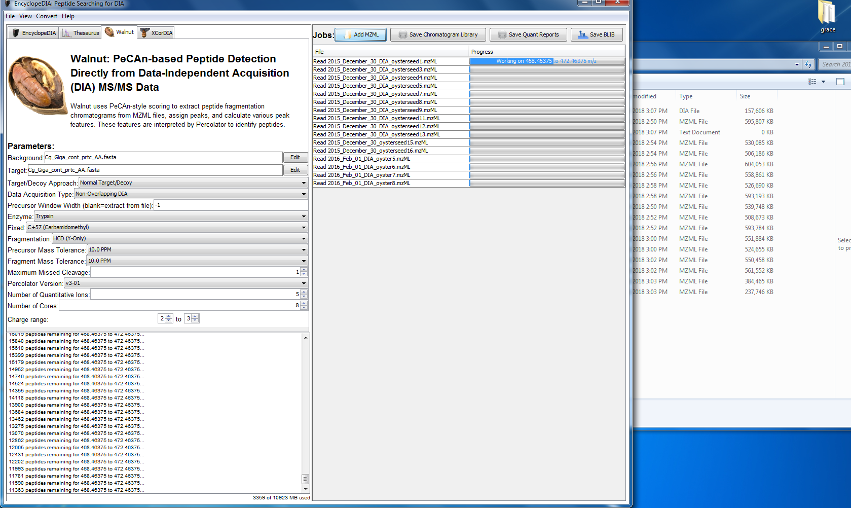The width and height of the screenshot is (851, 508).
Task: Select job Read 2015_December_30_oysterseed15.mzML
Action: point(390,142)
